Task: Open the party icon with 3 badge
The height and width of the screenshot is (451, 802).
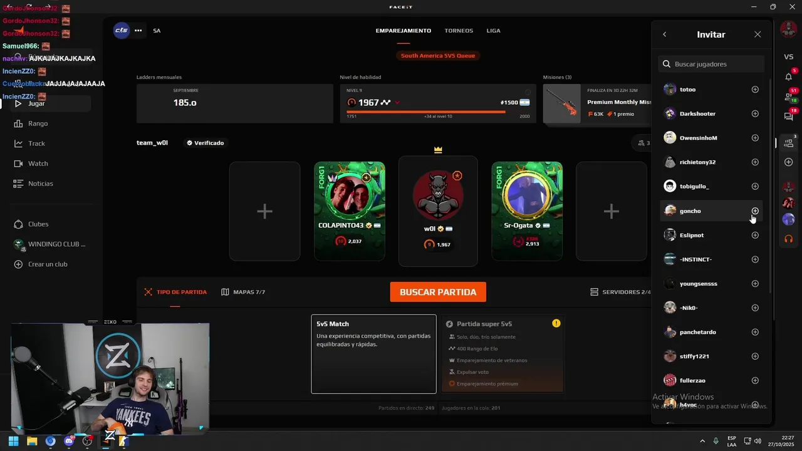Action: pyautogui.click(x=789, y=142)
